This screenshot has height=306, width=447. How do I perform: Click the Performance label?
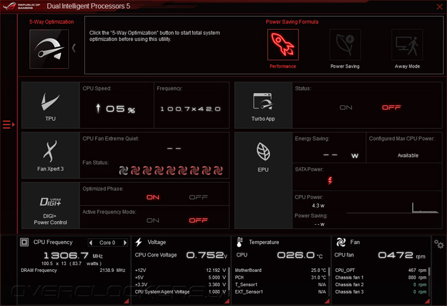[283, 66]
